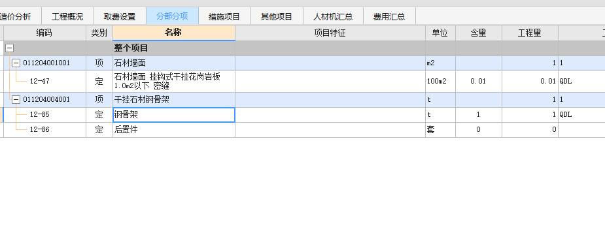Collapse item 011204001001 tree node
The image size is (605, 252).
pos(16,63)
